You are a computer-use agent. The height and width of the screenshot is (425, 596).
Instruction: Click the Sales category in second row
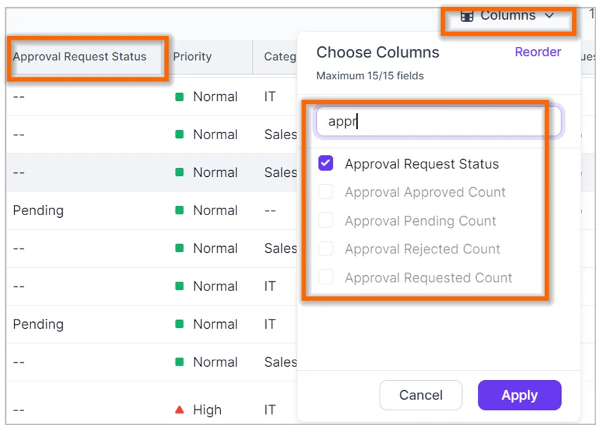click(280, 135)
